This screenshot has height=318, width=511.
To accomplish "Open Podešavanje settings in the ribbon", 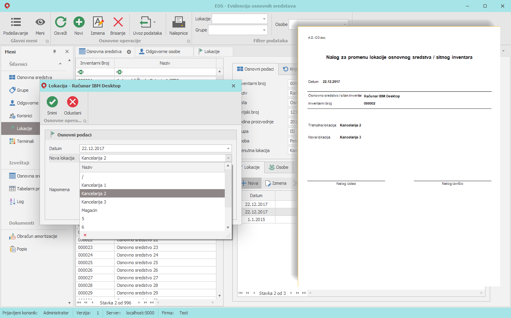I will tap(16, 26).
